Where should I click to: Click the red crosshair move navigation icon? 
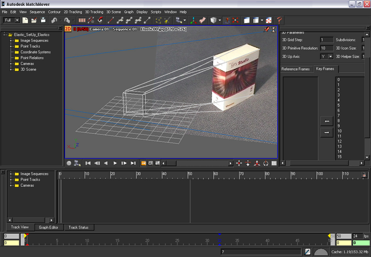(239, 163)
